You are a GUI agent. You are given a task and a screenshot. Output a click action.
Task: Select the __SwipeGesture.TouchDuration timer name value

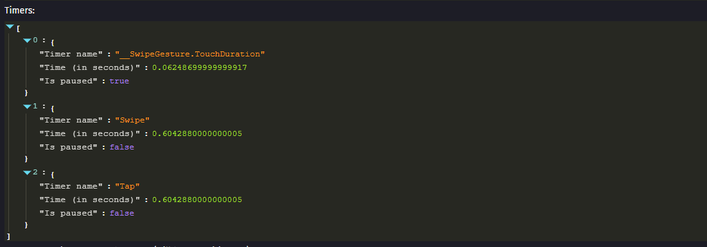click(x=190, y=54)
